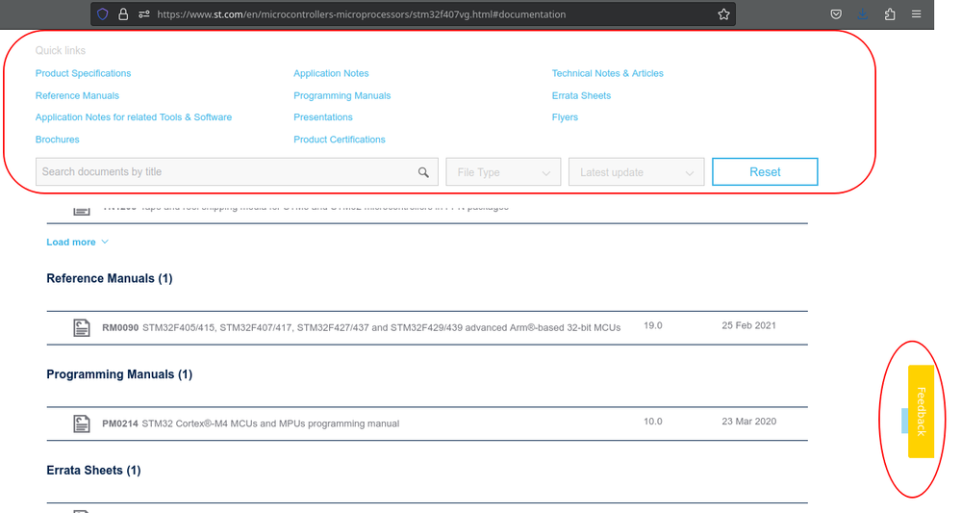Screen dimensions: 961x513
Task: Click the document icon beside PM0214
Action: coord(82,423)
